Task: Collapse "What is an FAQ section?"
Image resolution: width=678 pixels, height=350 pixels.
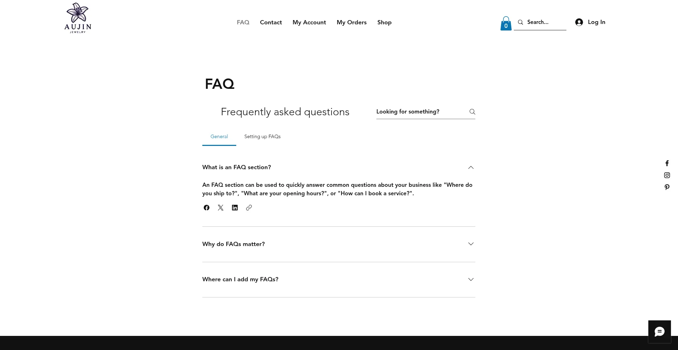Action: [339, 167]
